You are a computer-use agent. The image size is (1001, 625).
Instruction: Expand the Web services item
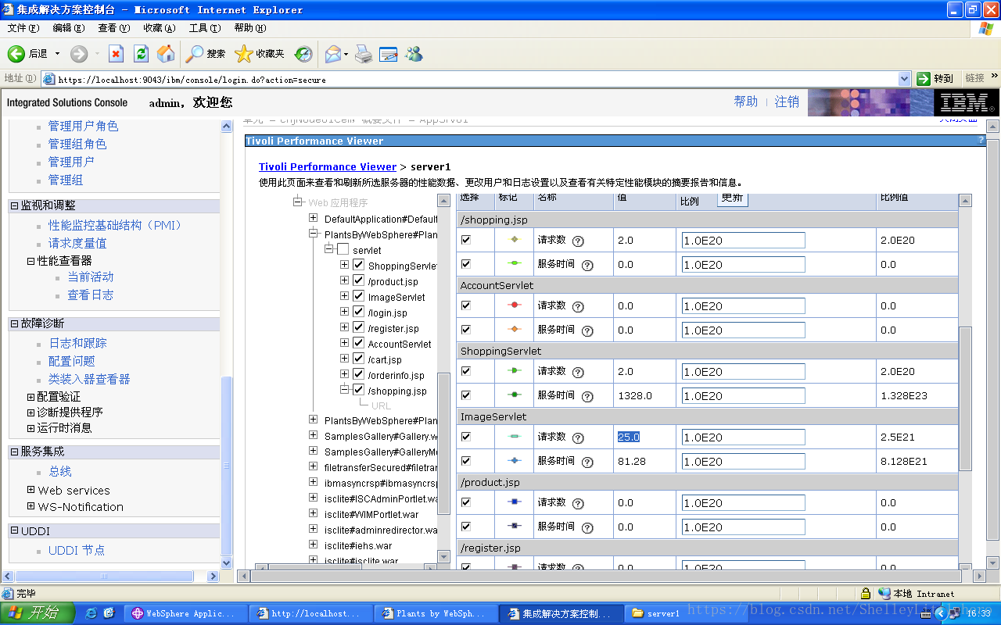pos(31,490)
